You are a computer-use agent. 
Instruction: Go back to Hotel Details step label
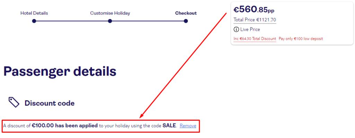(34, 13)
